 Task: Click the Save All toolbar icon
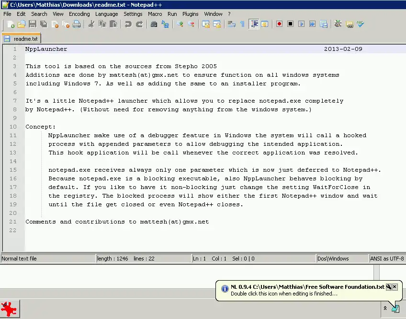(x=44, y=24)
